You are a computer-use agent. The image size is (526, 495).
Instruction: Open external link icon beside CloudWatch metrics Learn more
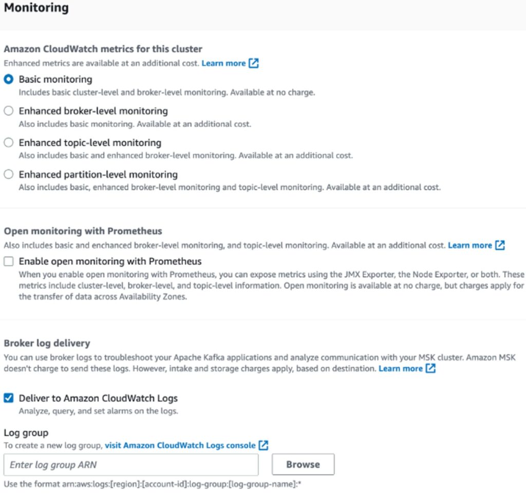coord(254,63)
